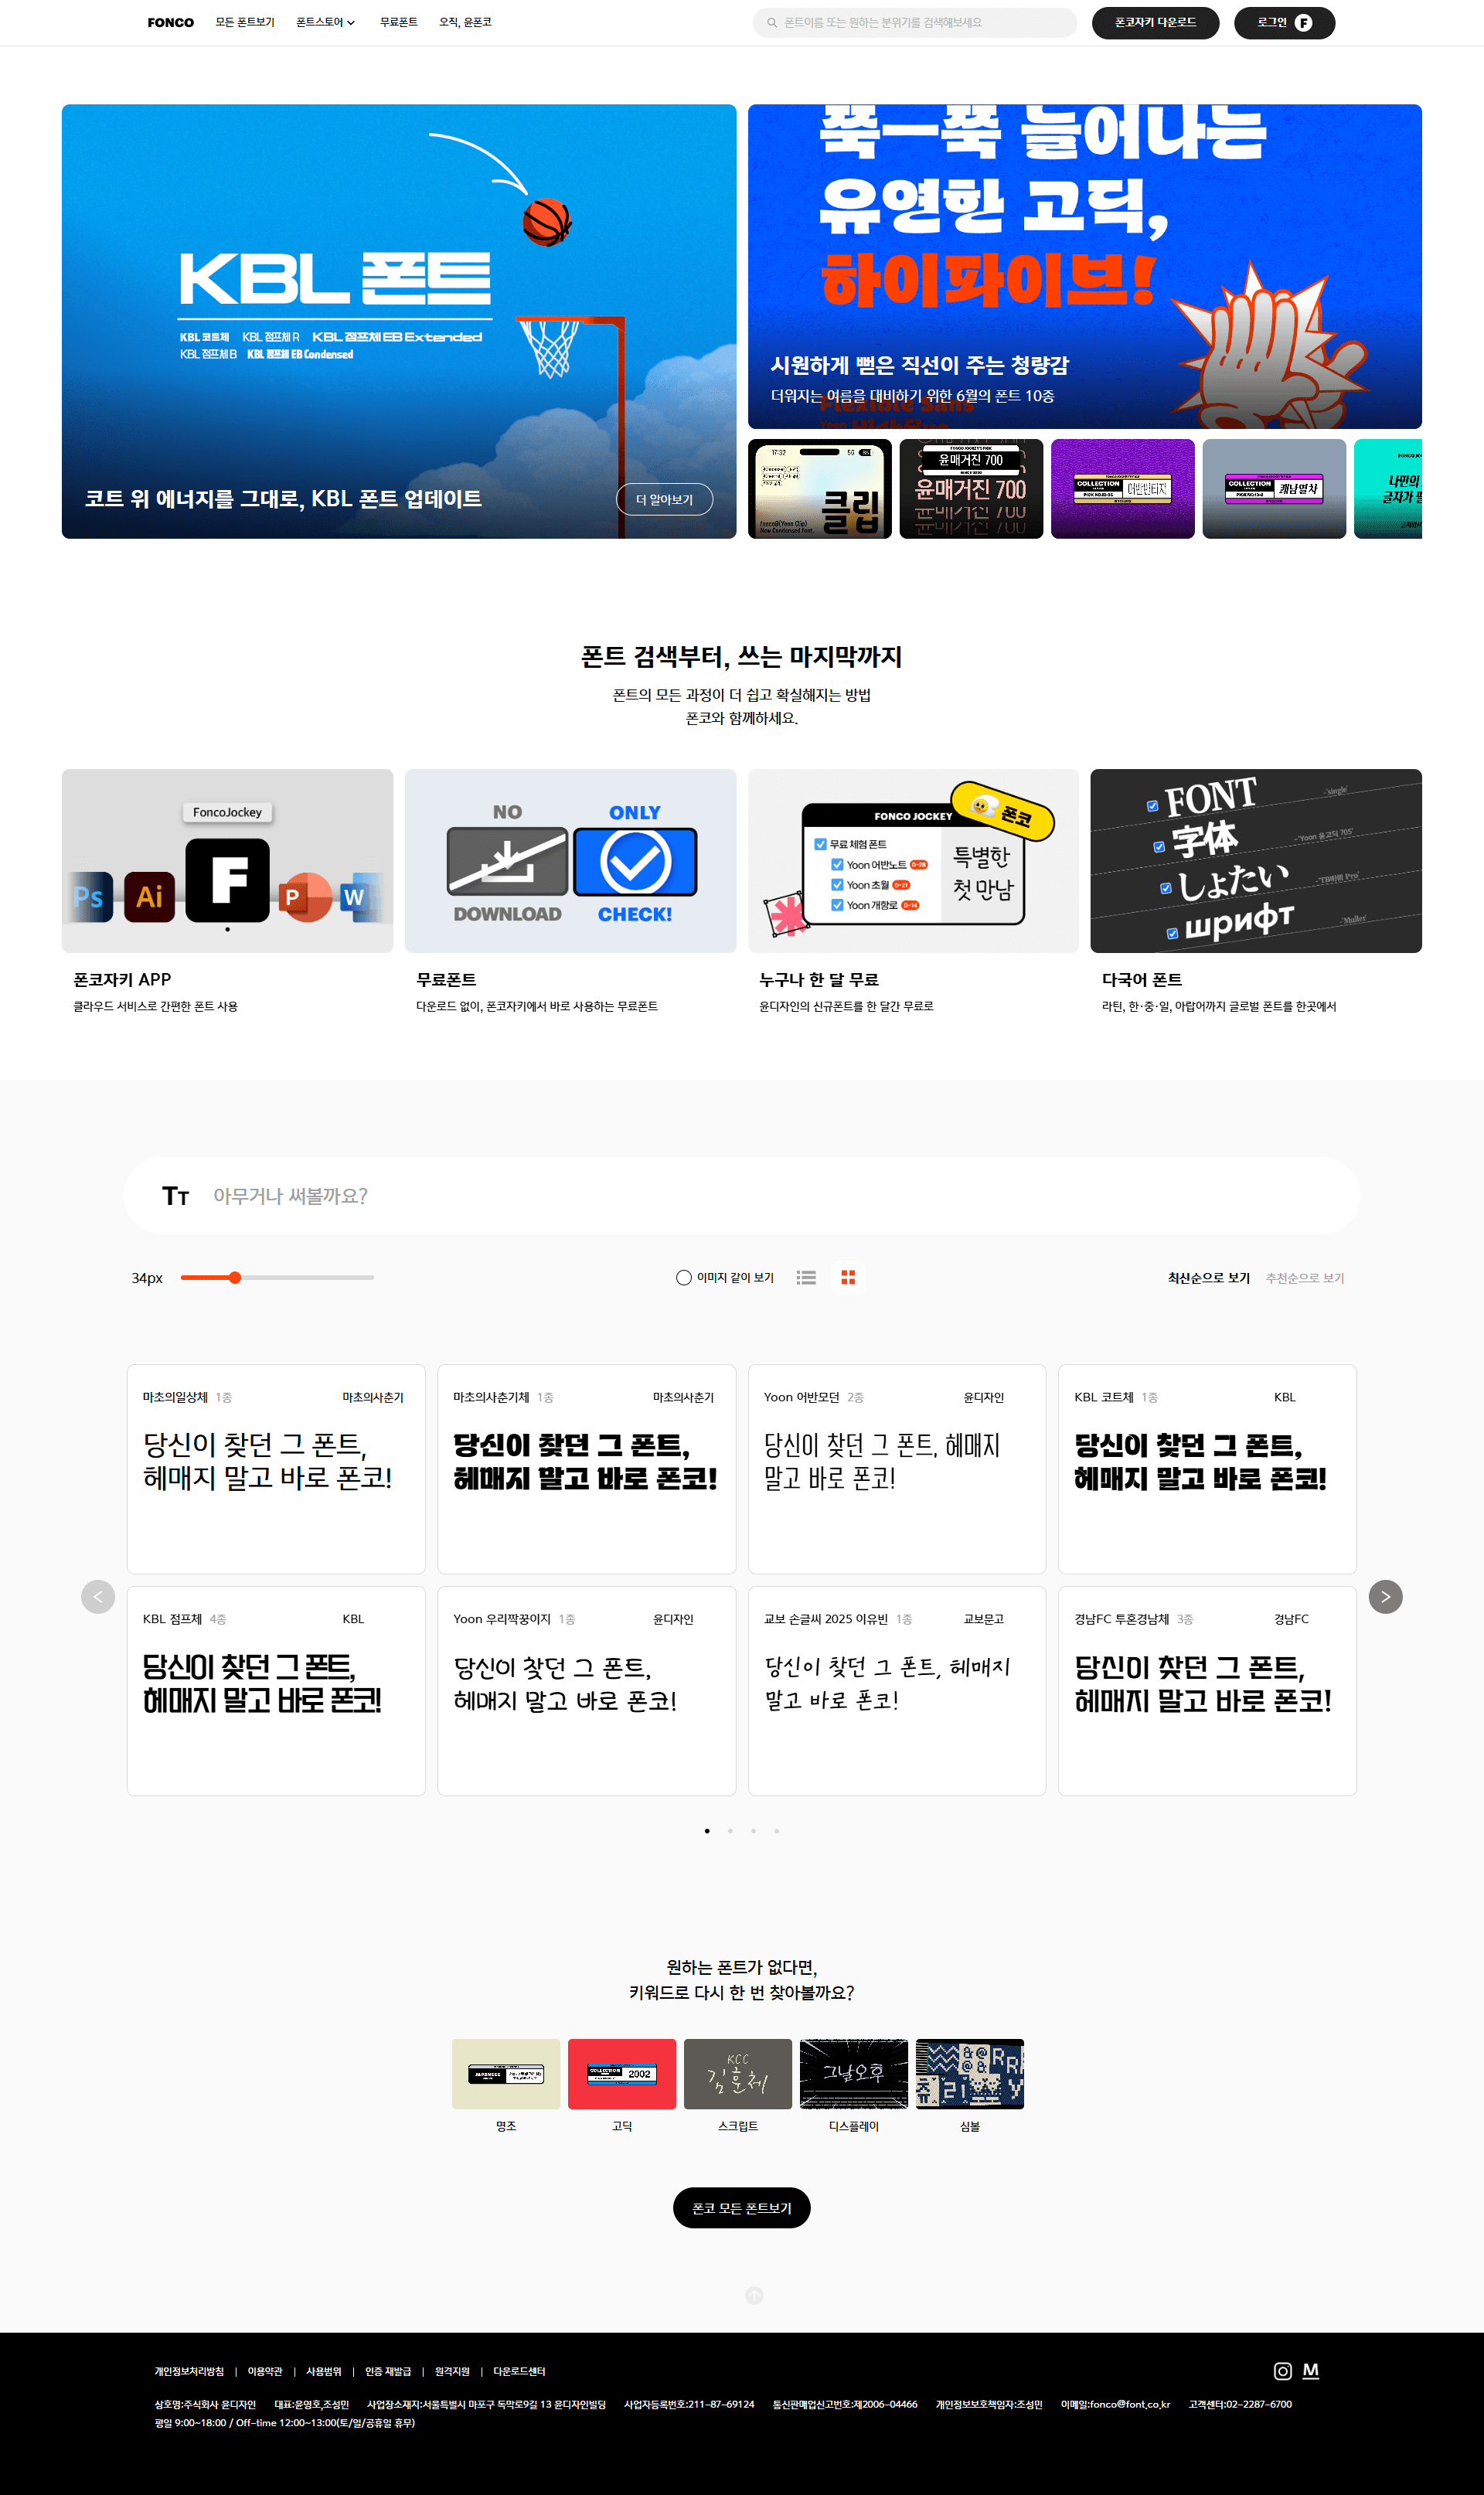Screen dimensions: 1484x2495
Task: Open the 무료폰트 feature card image
Action: pos(570,860)
